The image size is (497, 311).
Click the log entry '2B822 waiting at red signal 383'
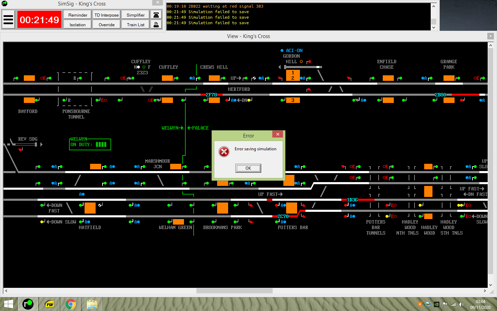click(x=215, y=6)
